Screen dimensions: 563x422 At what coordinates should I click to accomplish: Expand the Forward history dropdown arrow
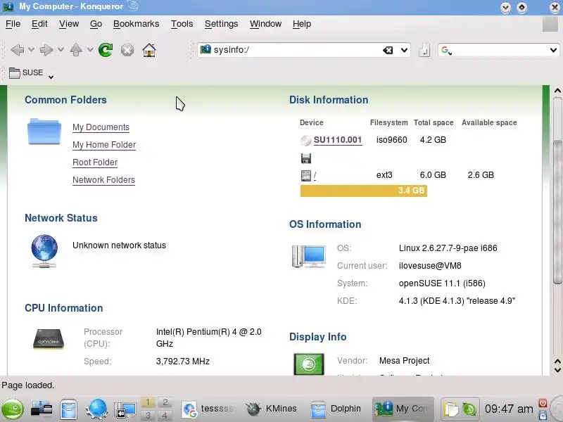pyautogui.click(x=61, y=49)
